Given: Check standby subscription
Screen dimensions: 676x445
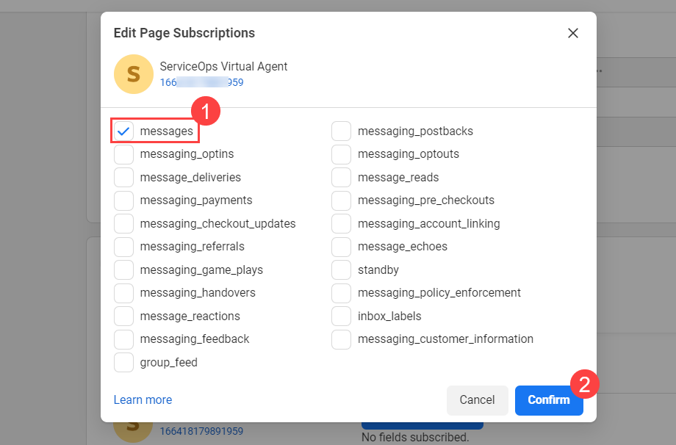Looking at the screenshot, I should 341,269.
